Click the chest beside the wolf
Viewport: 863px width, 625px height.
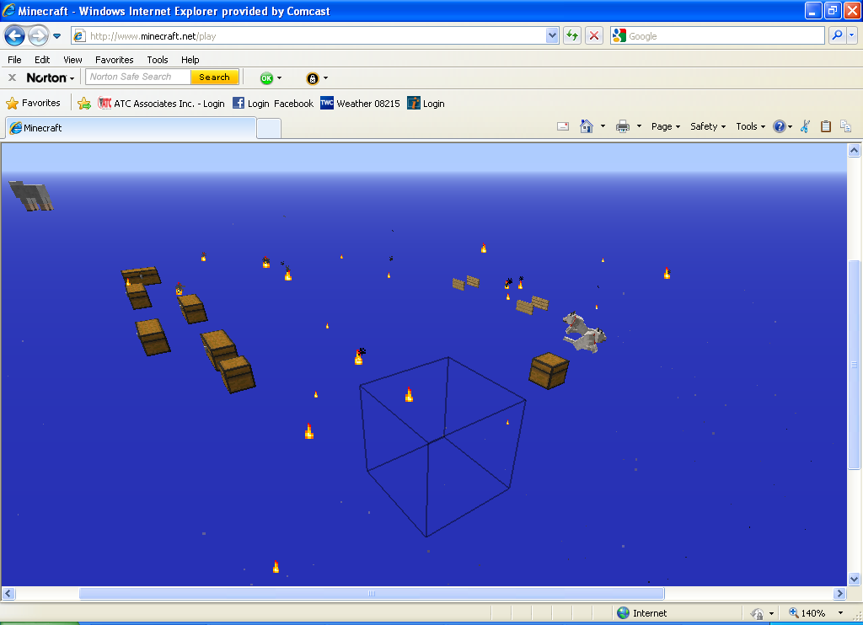pos(548,371)
